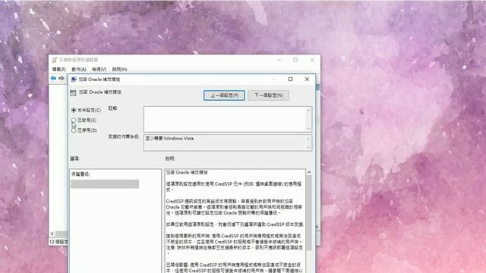The width and height of the screenshot is (486, 273).
Task: Click the dialog's title bar icon
Action: 74,79
